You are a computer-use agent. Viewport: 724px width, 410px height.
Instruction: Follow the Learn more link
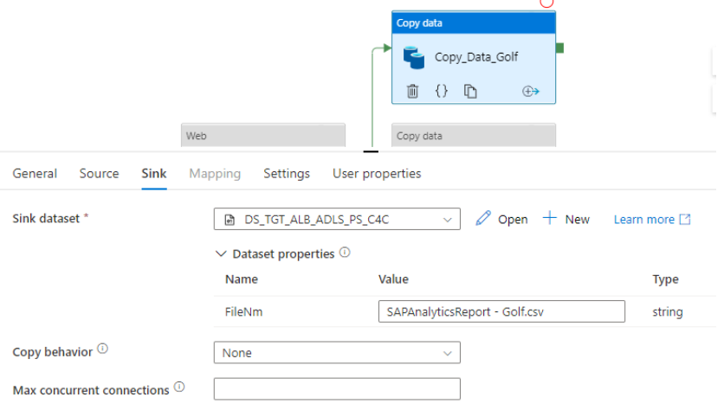tap(643, 220)
